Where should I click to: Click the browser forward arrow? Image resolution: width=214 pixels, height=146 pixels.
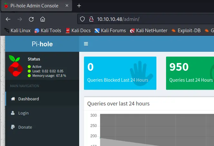point(20,19)
